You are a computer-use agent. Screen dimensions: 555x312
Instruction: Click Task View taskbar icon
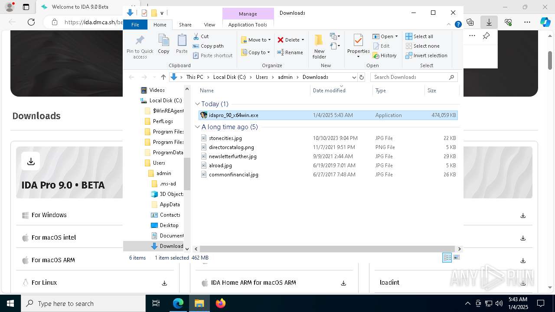pos(156,303)
